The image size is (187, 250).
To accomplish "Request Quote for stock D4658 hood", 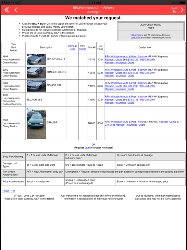I will click(x=167, y=122).
